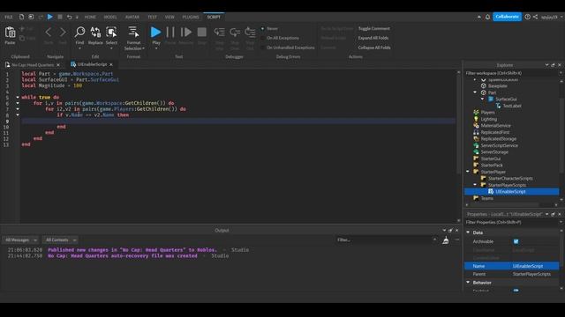Select the On Unhandled Exceptions option
Image resolution: width=565 pixels, height=317 pixels.
[x=263, y=48]
